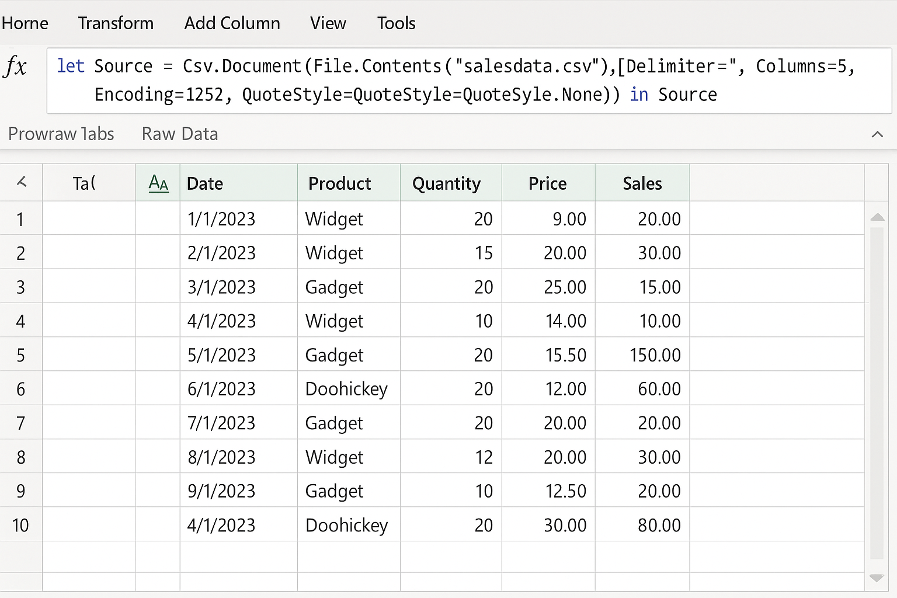The image size is (897, 598).
Task: Select the Price column header
Action: point(548,183)
